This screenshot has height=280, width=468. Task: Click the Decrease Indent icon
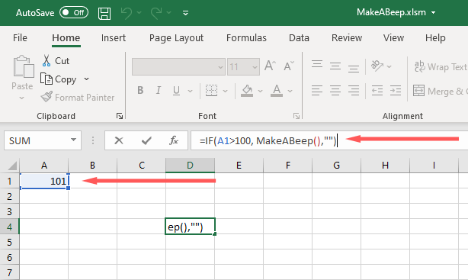tap(377, 90)
